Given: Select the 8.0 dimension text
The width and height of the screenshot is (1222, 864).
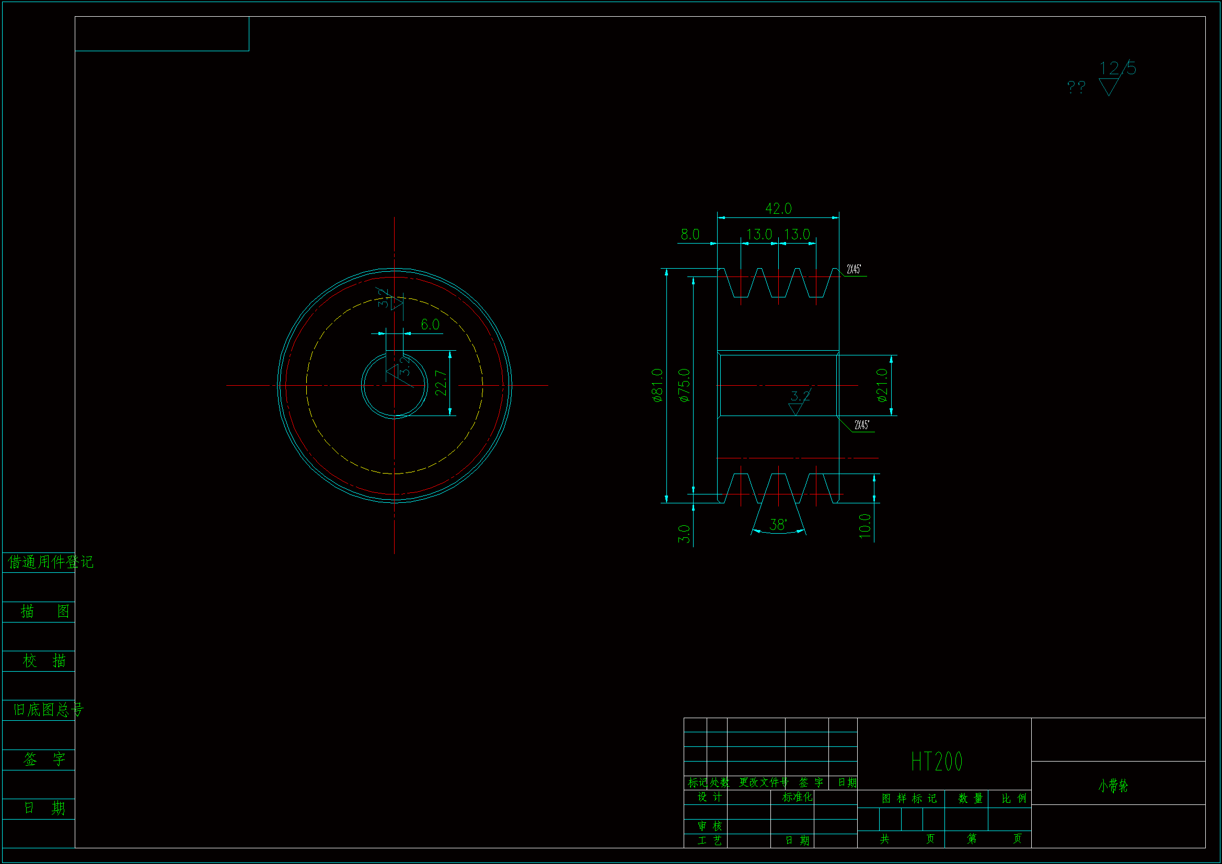Looking at the screenshot, I should click(x=690, y=235).
